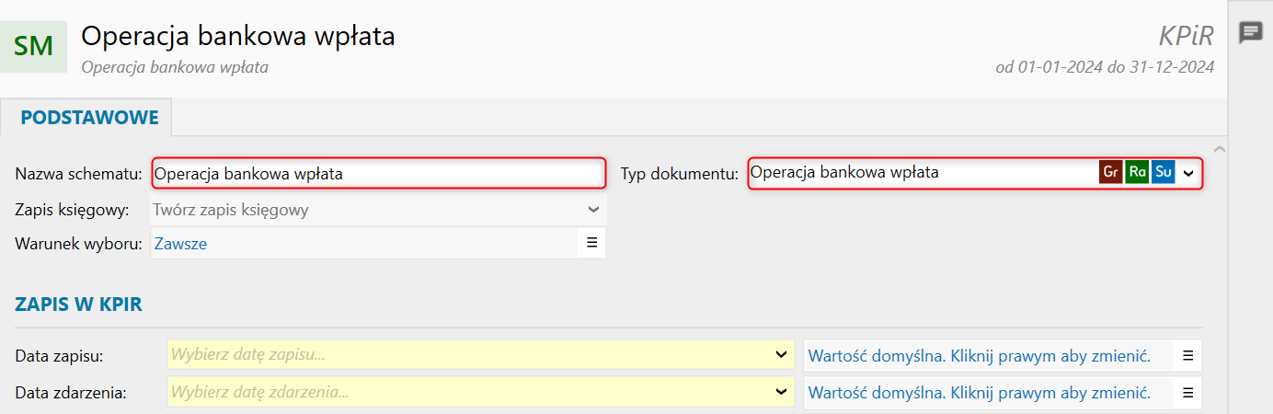The image size is (1273, 414).
Task: Click the ZAPIS W KPIR section header
Action: pyautogui.click(x=78, y=305)
